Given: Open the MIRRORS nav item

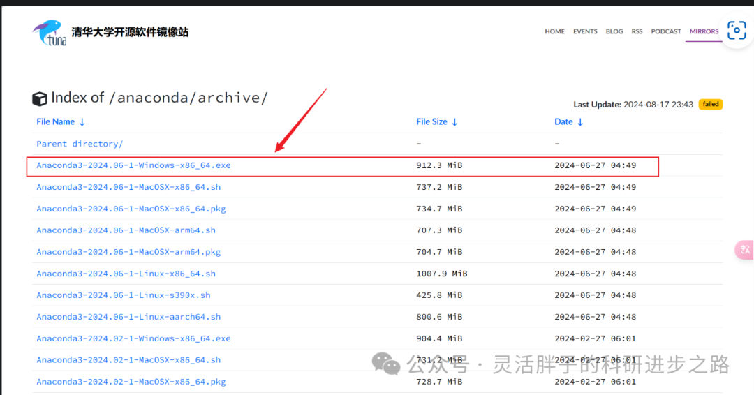Looking at the screenshot, I should [x=704, y=31].
